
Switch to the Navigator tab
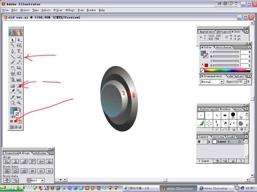224,31
